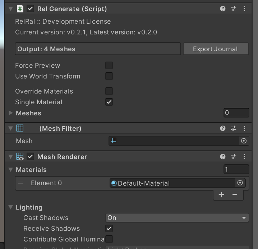258x249 pixels.
Task: Open help for Mesh Renderer
Action: [x=223, y=157]
